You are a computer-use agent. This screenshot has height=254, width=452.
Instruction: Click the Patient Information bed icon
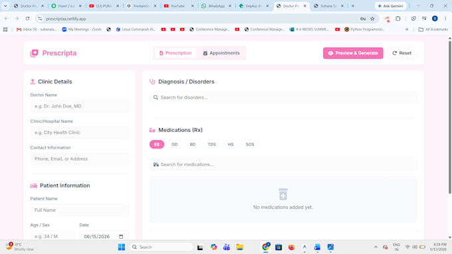(34, 186)
